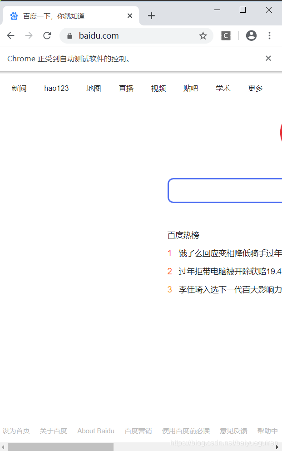Click the baidu.com address bar
This screenshot has width=282, height=451.
click(x=137, y=36)
